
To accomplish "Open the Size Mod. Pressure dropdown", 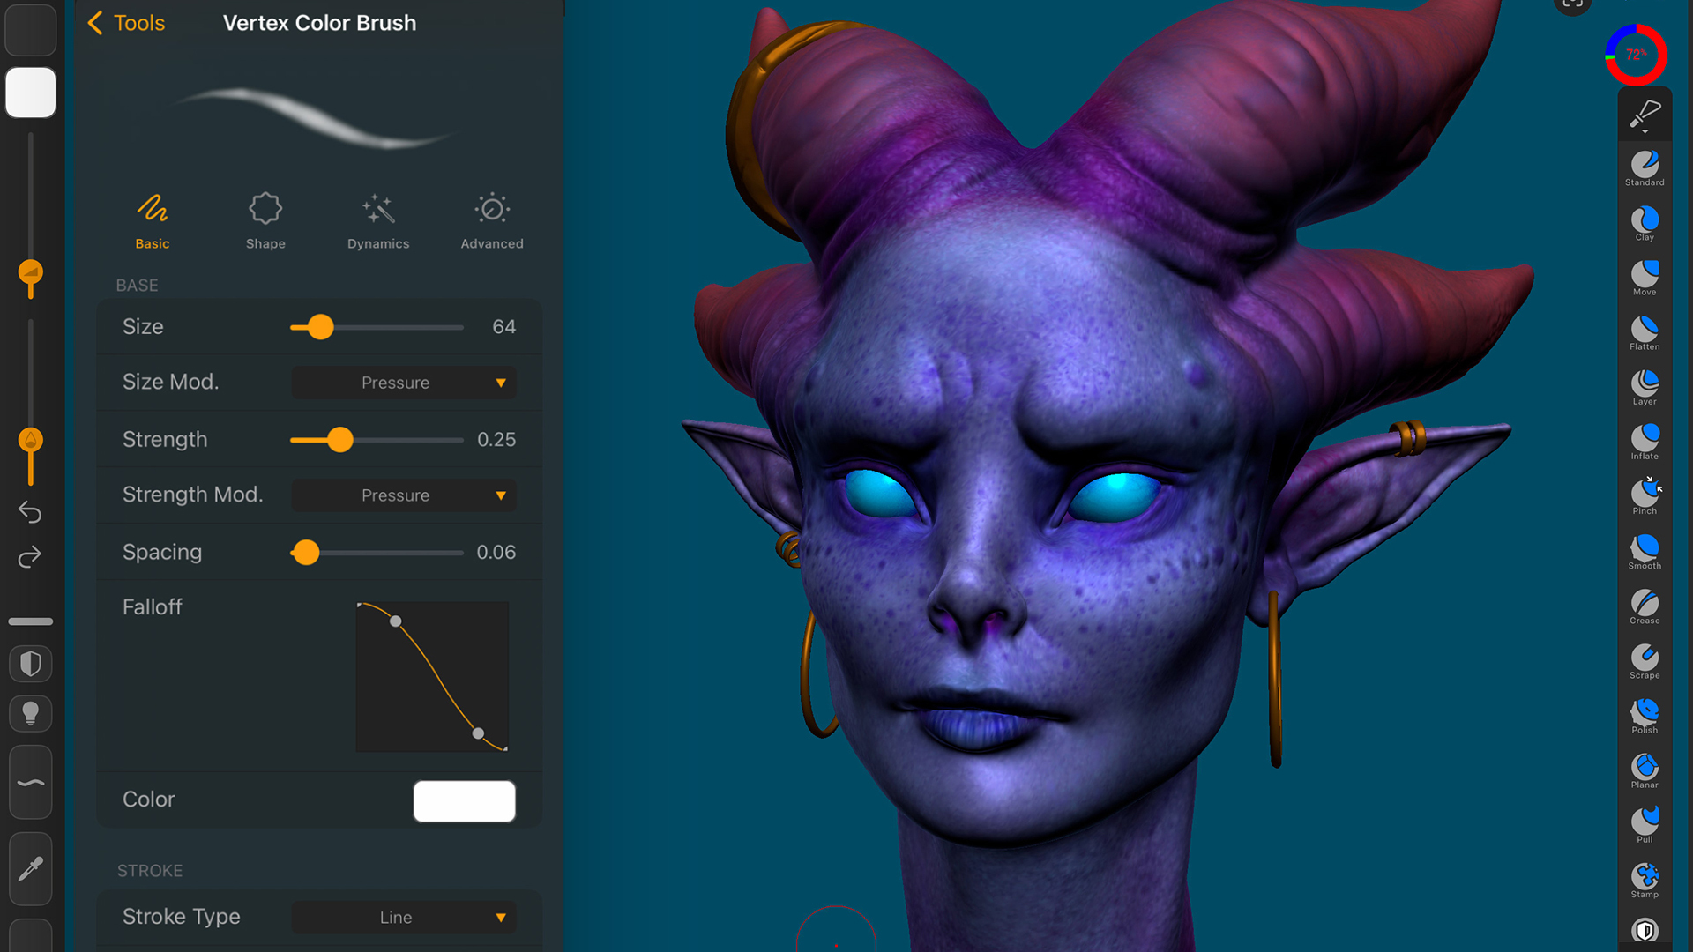I will 403,382.
